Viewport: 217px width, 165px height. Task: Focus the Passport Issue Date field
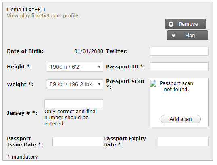click(78, 142)
